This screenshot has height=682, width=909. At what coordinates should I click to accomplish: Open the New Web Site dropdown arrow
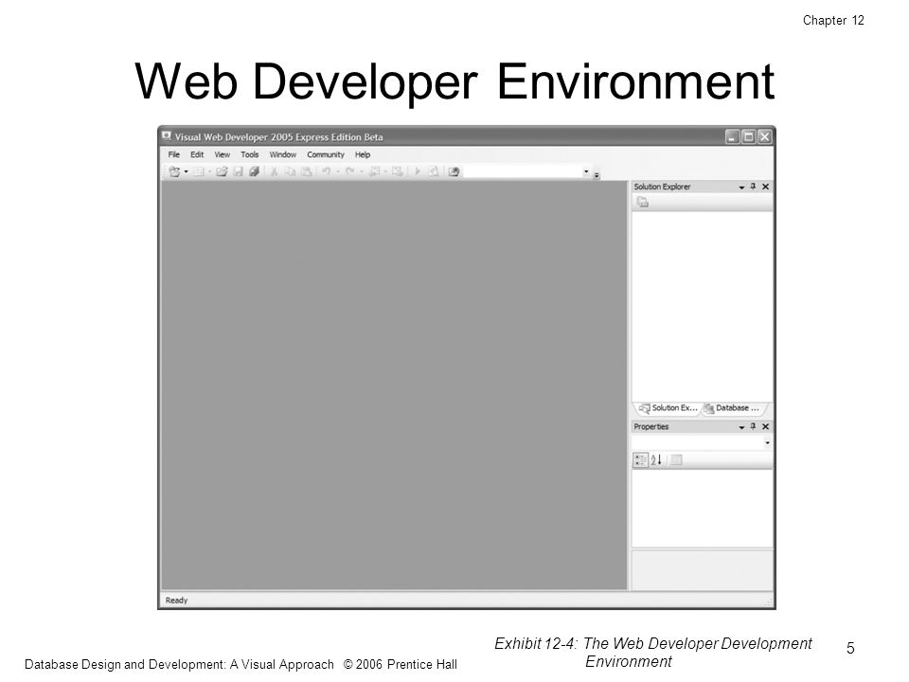[x=187, y=171]
